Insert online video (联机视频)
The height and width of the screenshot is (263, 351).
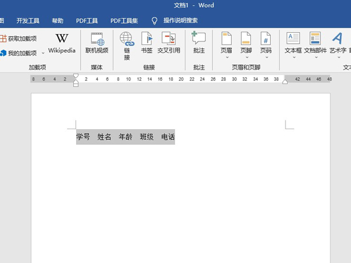[x=97, y=43]
